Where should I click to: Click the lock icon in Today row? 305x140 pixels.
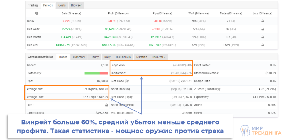(x=262, y=21)
